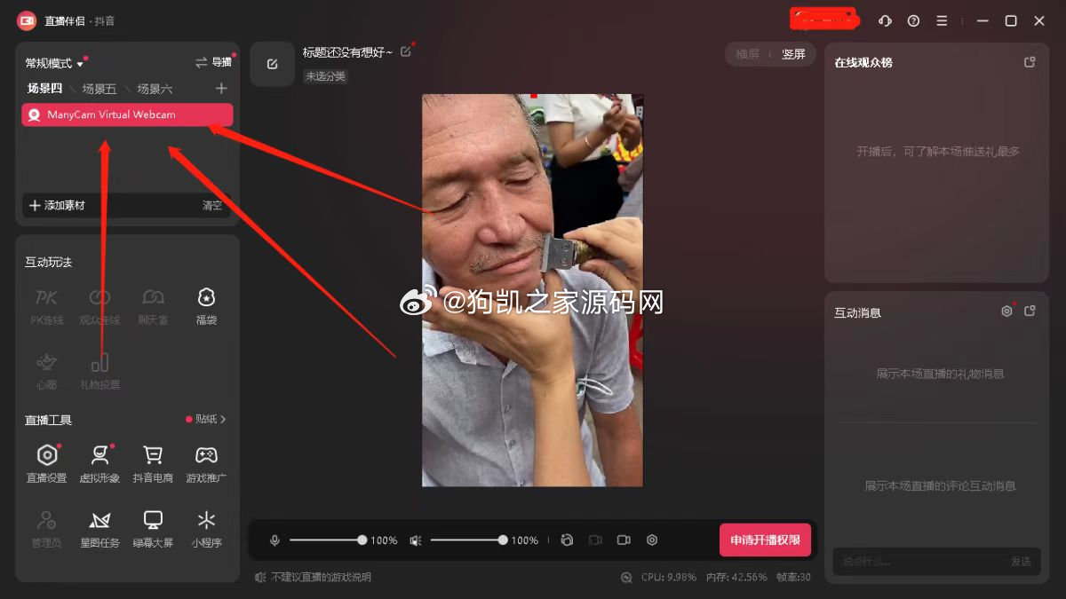
Task: Click the title 标题还没有想好~
Action: [x=347, y=52]
